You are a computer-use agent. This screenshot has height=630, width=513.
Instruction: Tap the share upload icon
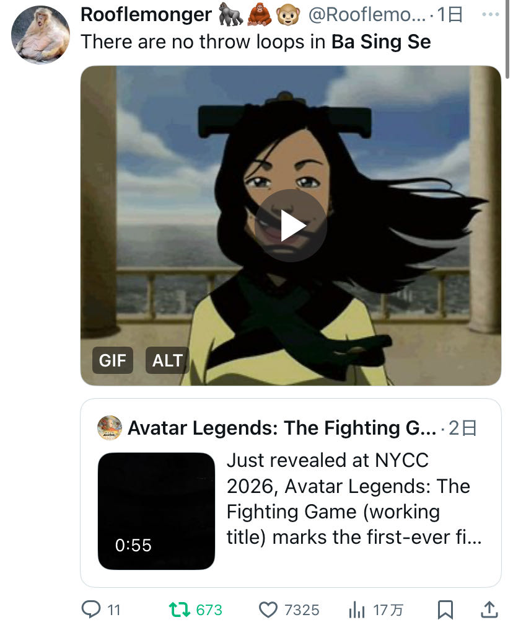tap(489, 610)
